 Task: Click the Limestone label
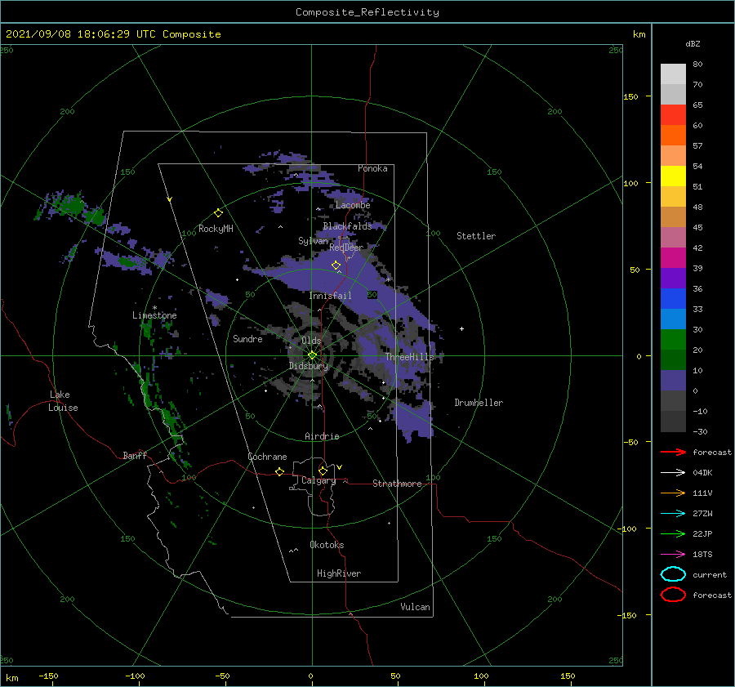(154, 315)
